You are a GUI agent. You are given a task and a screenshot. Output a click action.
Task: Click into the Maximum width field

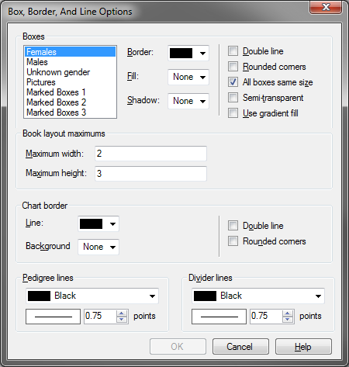tap(150, 154)
